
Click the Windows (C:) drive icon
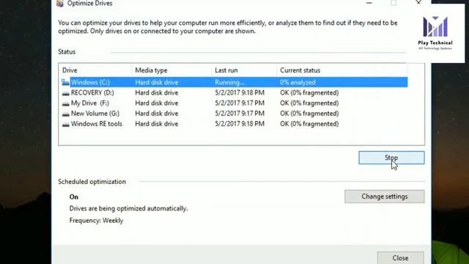click(x=65, y=82)
